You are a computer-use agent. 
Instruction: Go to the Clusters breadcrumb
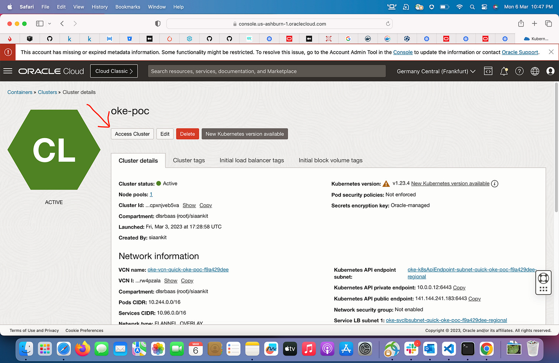coord(48,92)
